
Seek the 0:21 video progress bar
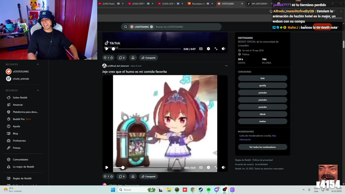click(147, 168)
